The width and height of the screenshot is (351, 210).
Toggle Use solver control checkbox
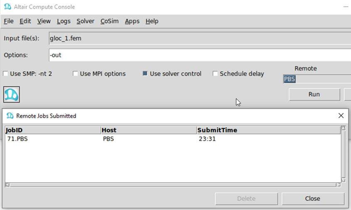tap(145, 73)
